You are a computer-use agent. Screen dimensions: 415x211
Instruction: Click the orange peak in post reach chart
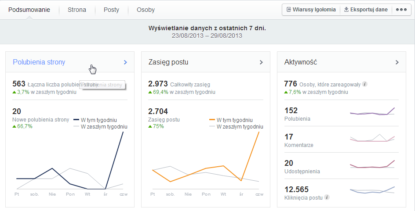point(259,132)
